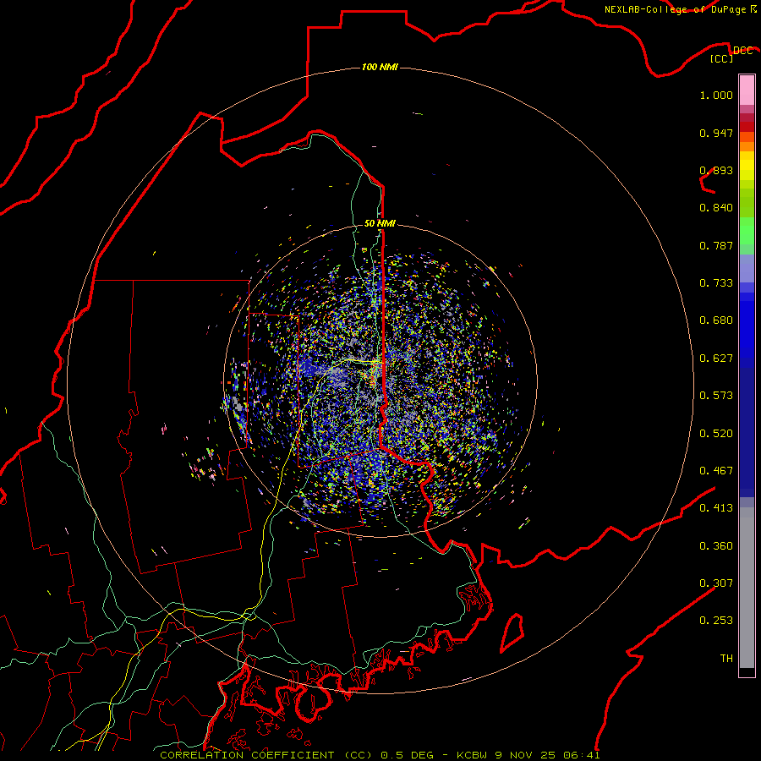This screenshot has height=761, width=761.
Task: Click the gray segment of the color bar
Action: pyautogui.click(x=747, y=588)
